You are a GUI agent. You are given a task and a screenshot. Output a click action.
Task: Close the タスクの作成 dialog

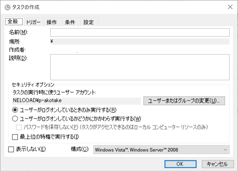[x=230, y=7]
